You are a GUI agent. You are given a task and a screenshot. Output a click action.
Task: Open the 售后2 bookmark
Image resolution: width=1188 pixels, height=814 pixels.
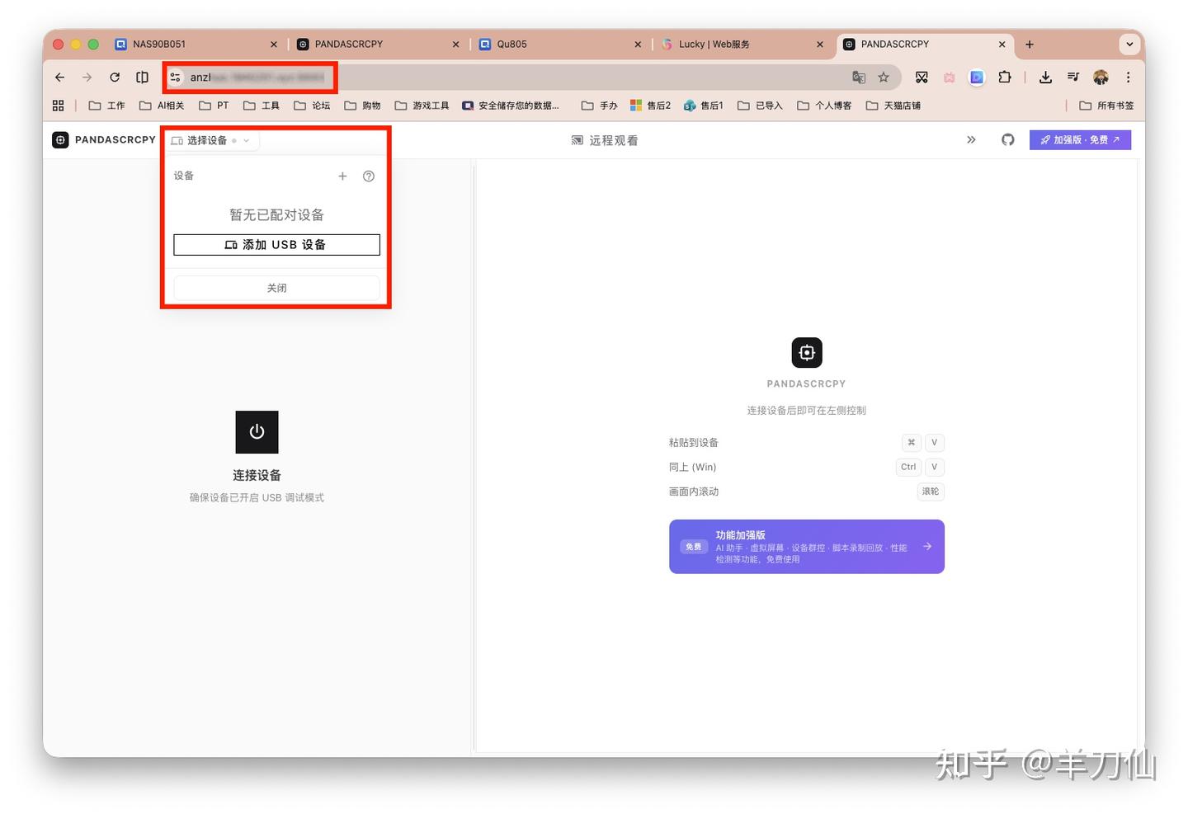[650, 106]
